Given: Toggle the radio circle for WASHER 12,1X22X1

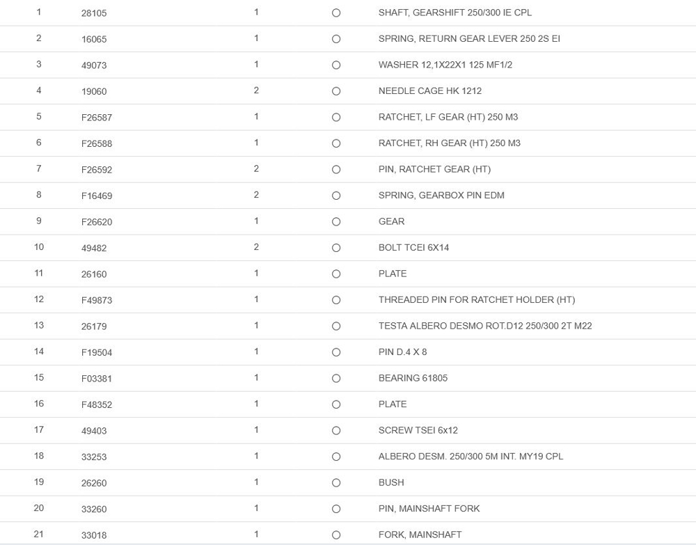Looking at the screenshot, I should 336,65.
